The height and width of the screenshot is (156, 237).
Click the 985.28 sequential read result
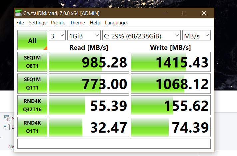pyautogui.click(x=89, y=62)
